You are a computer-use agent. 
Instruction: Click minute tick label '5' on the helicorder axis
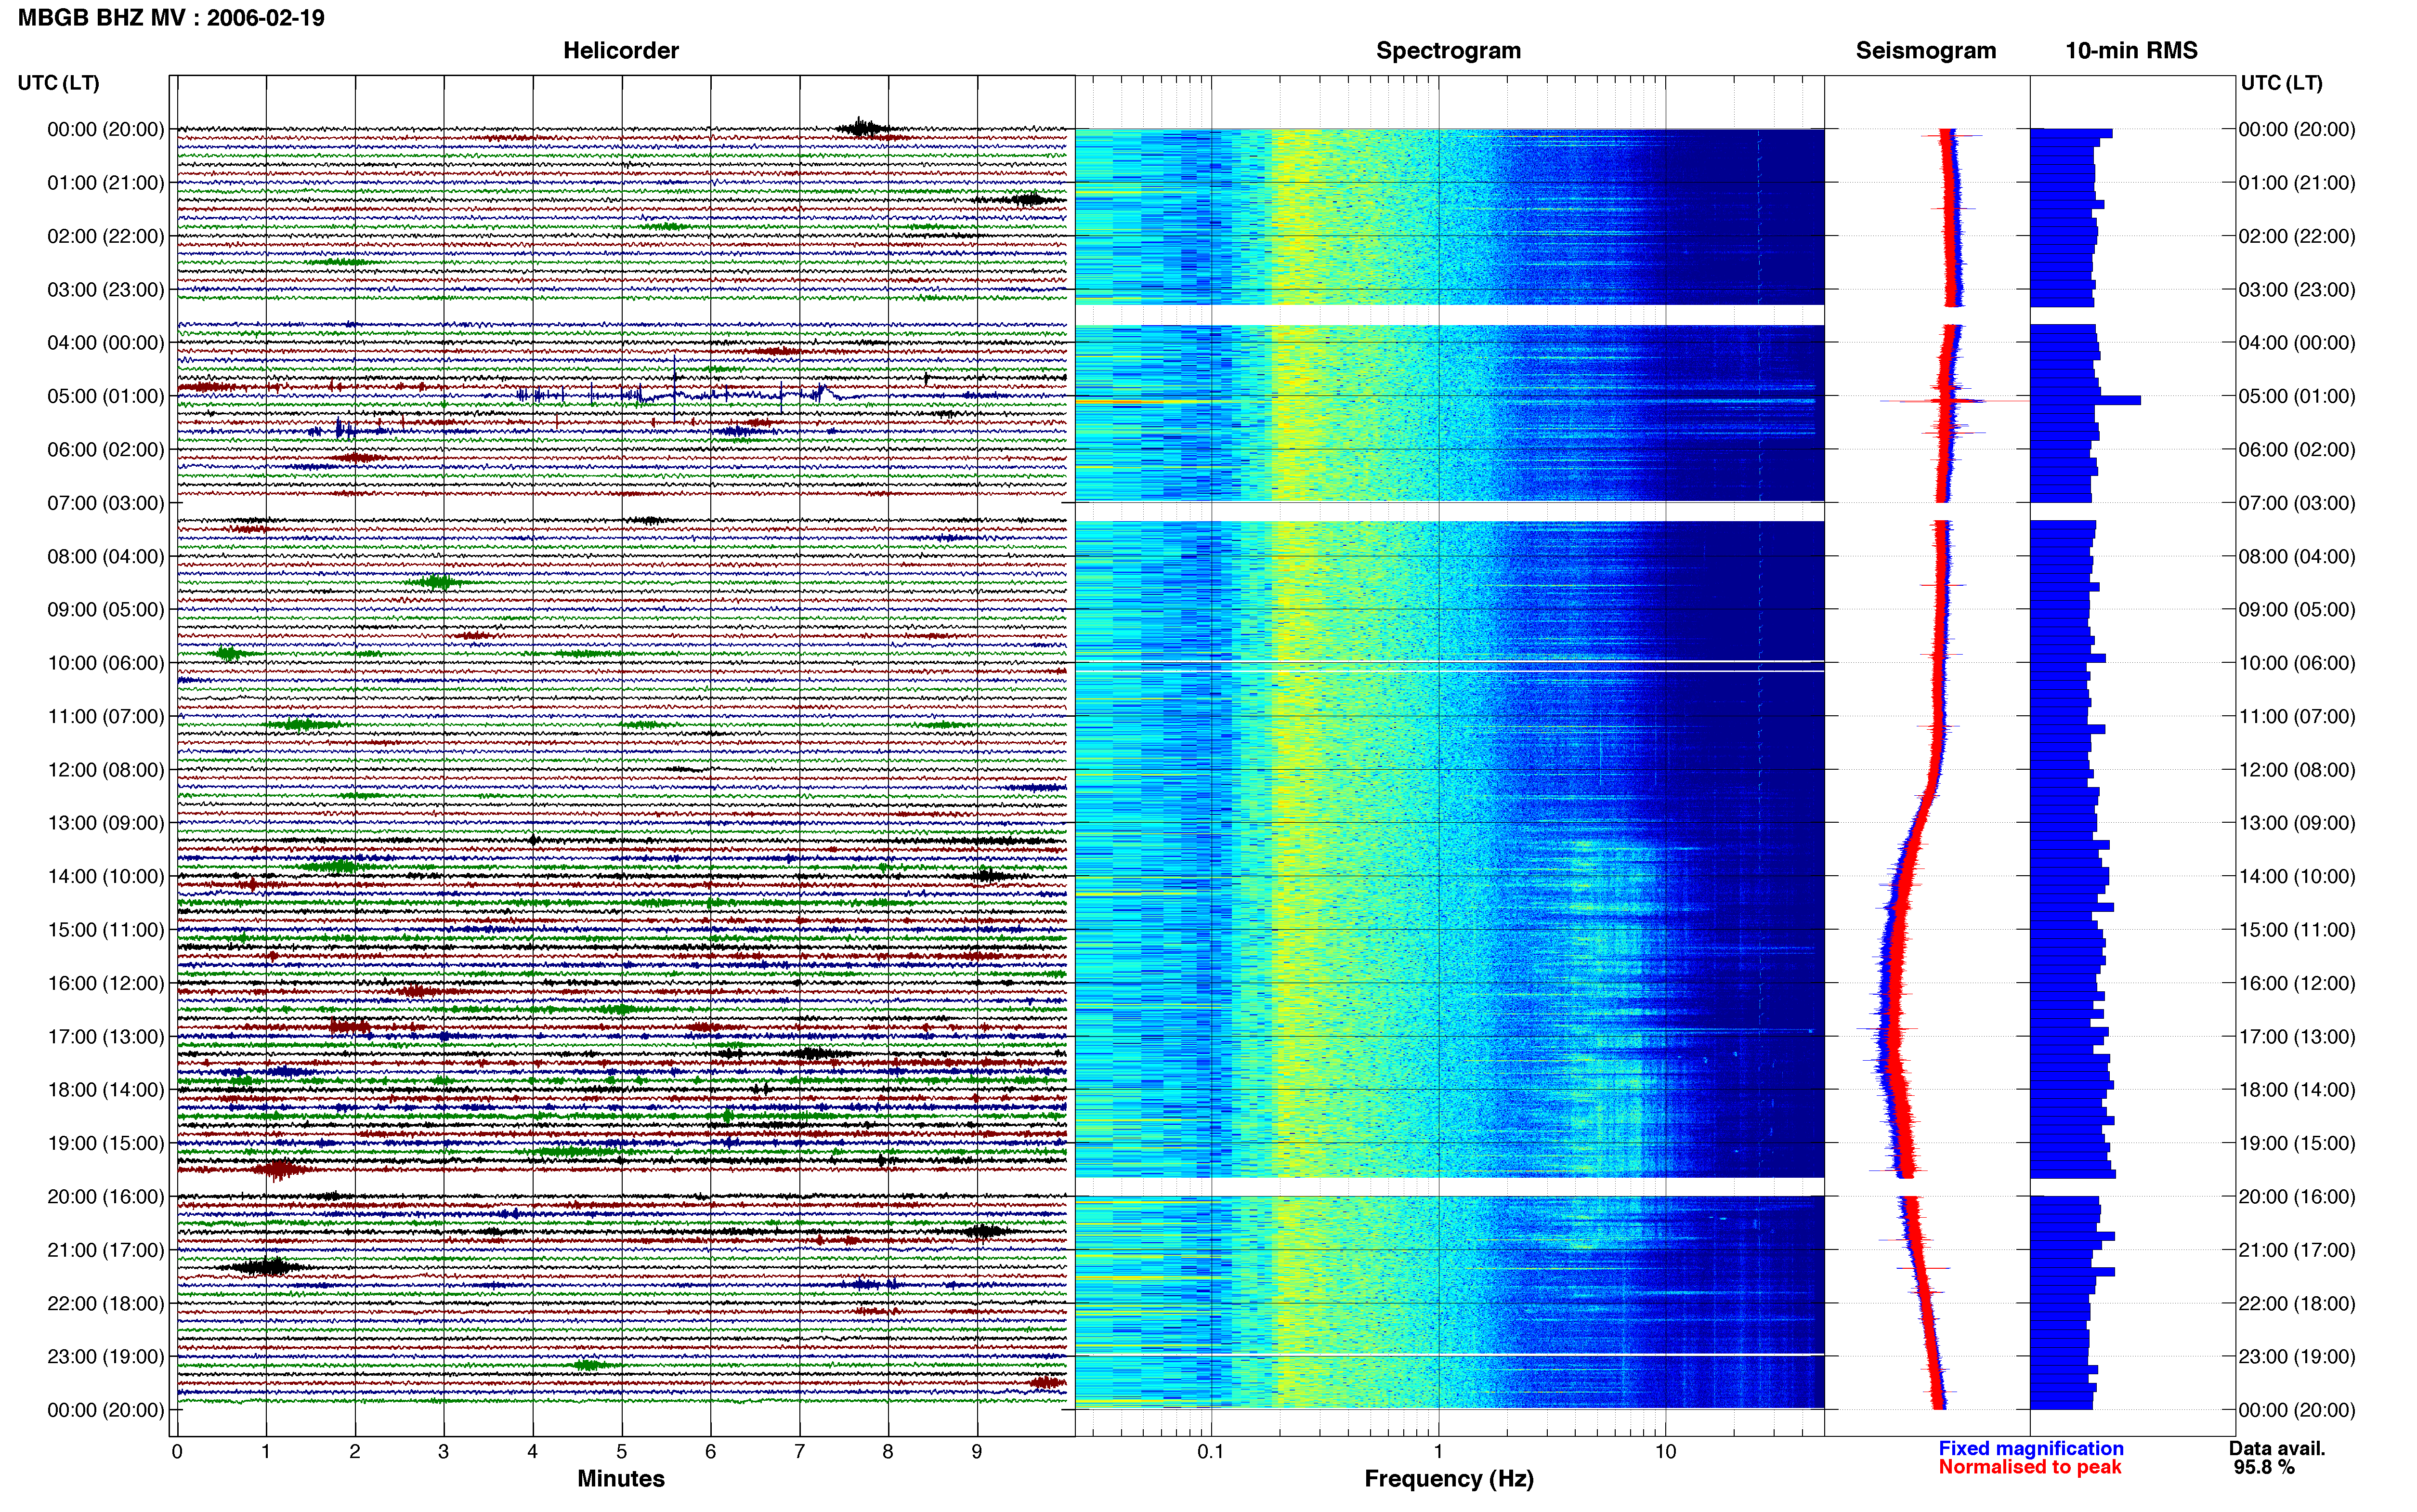(x=622, y=1452)
